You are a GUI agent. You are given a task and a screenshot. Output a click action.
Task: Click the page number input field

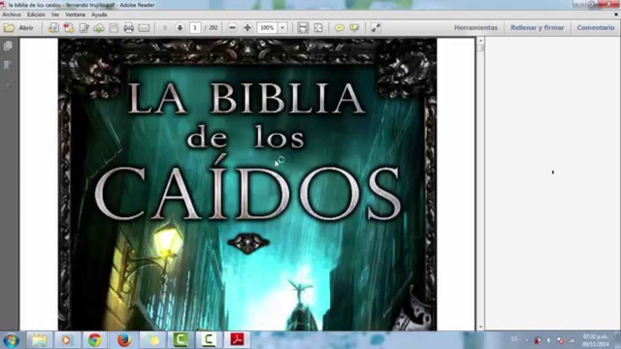pyautogui.click(x=195, y=28)
